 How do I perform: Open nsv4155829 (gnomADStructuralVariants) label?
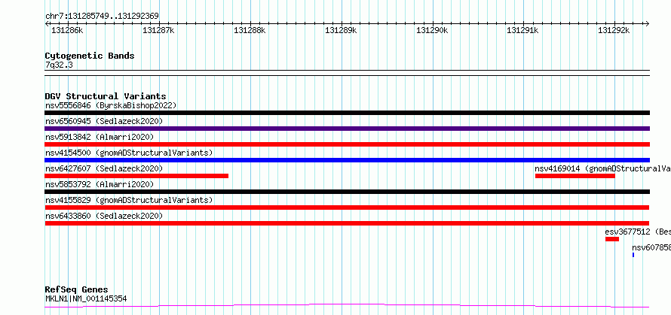point(129,200)
